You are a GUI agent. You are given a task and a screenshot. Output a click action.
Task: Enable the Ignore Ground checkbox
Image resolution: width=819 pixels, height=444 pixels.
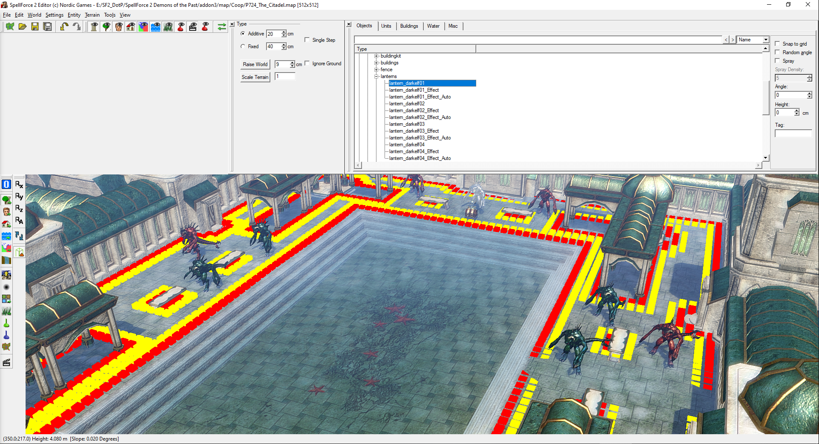click(x=307, y=63)
